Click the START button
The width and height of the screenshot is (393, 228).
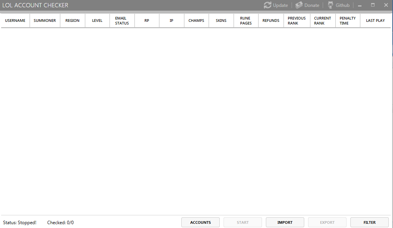click(243, 222)
